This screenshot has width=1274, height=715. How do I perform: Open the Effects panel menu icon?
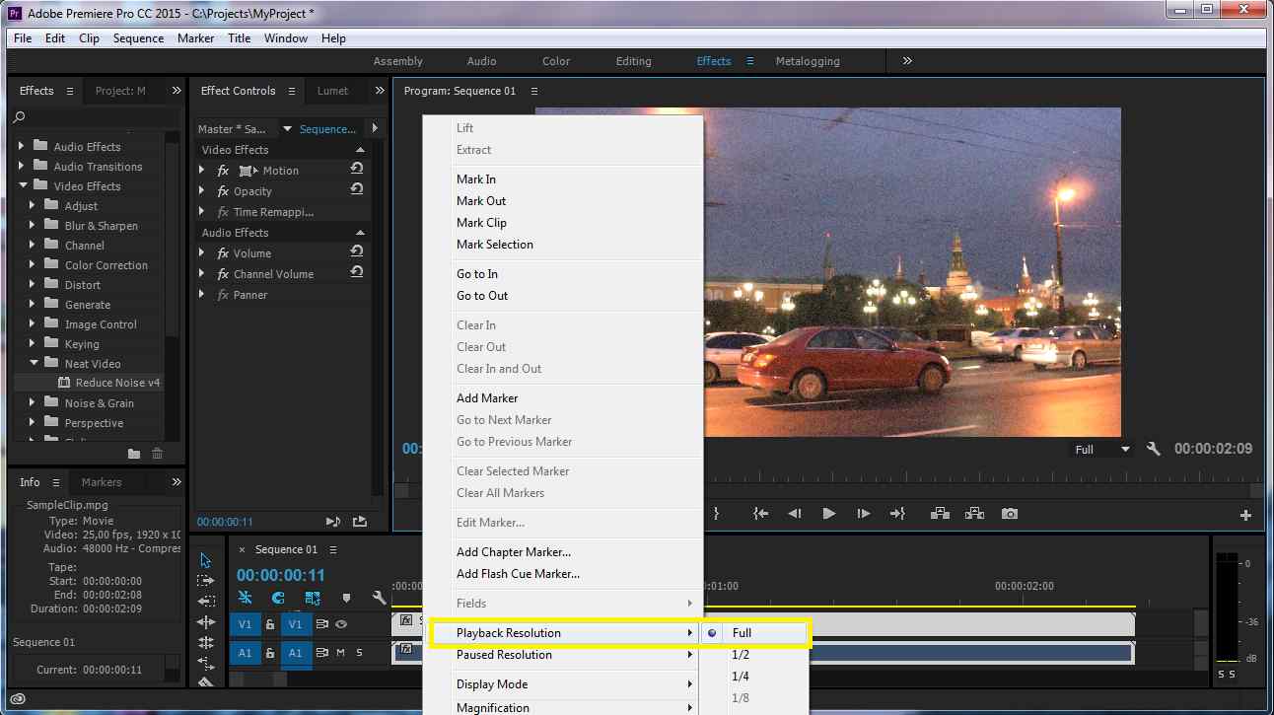tap(70, 91)
